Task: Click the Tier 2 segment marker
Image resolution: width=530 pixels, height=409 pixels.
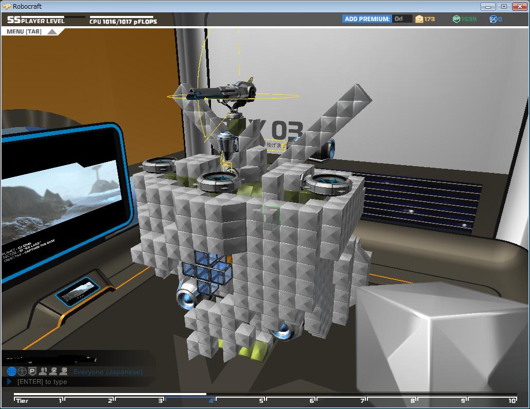Action: click(111, 401)
